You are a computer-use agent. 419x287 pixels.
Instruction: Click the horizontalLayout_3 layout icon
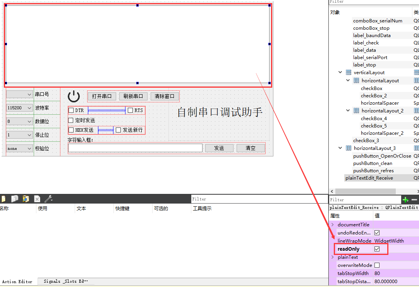(349, 148)
